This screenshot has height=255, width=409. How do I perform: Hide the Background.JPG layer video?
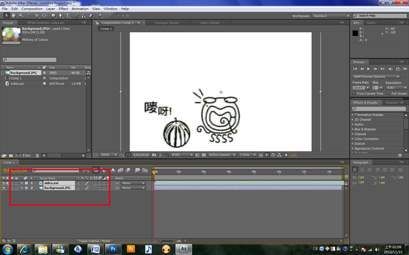(x=3, y=188)
